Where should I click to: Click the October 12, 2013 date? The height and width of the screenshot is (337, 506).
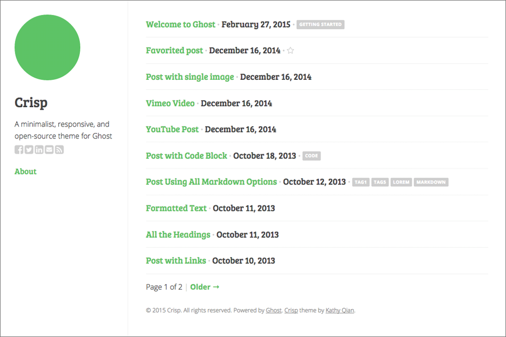tap(314, 182)
